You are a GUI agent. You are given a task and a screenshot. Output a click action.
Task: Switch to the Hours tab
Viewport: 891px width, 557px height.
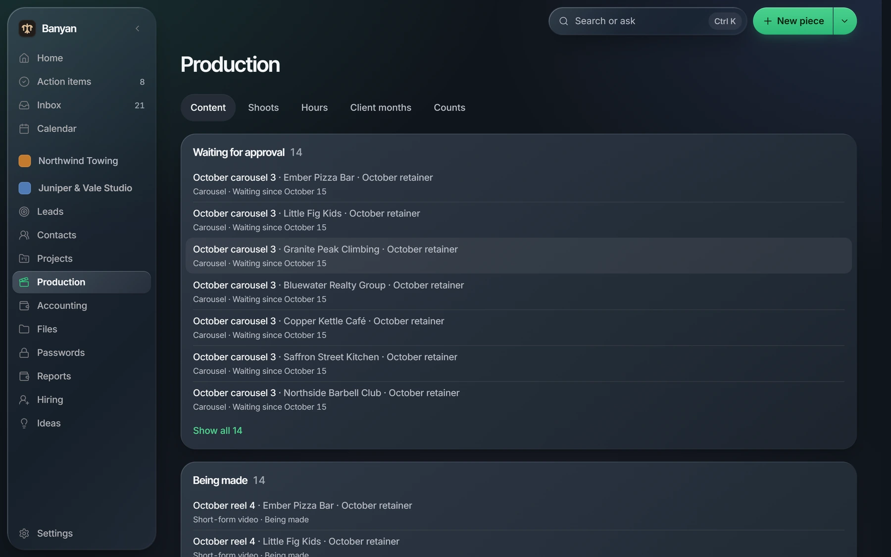coord(314,107)
